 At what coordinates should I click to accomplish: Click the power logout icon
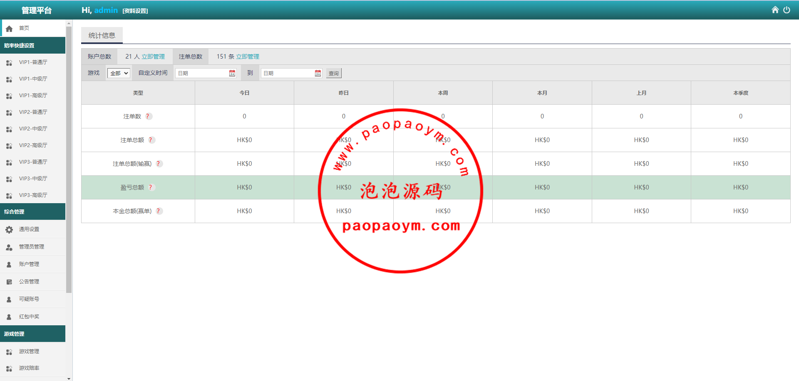787,10
